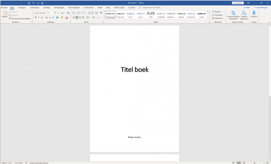271x164 pixels.
Task: Select the Request Signatures icon
Action: point(244,14)
